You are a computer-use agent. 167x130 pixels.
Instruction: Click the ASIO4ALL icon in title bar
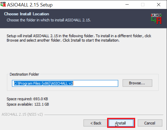(x=3, y=4)
